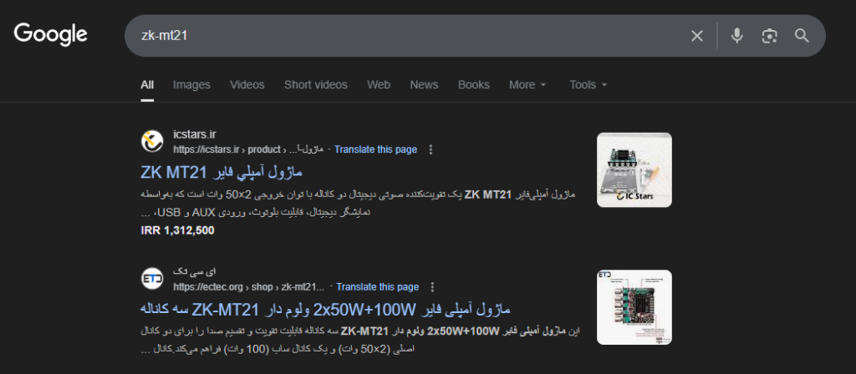Go to the News tab
856x374 pixels.
tap(424, 84)
